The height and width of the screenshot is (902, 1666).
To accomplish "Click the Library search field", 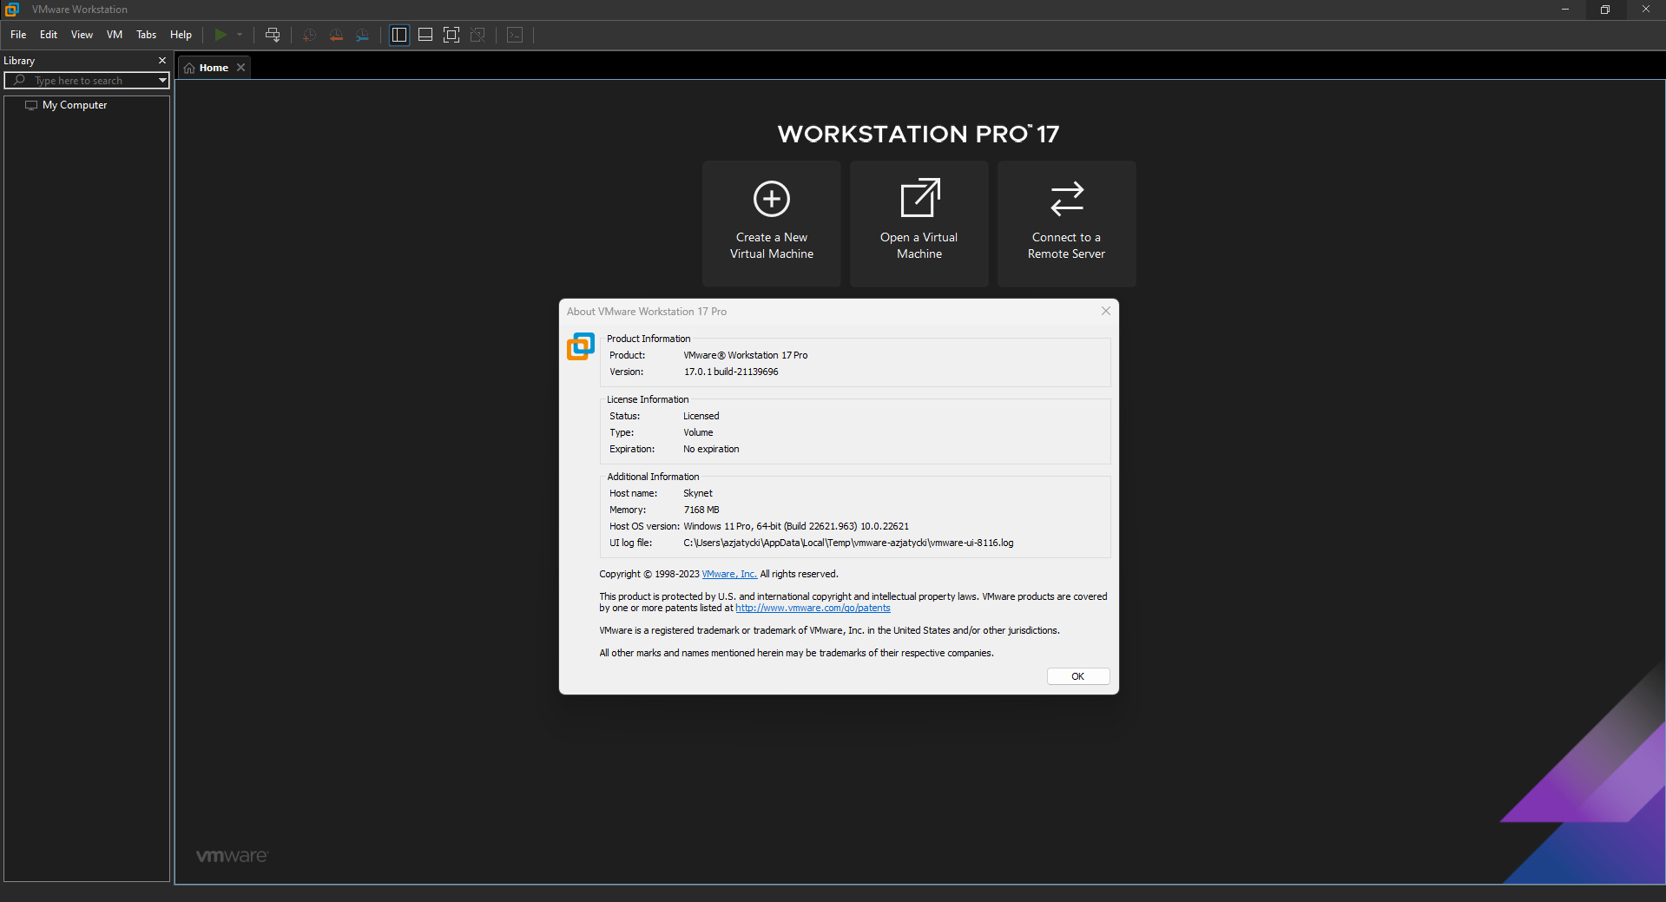I will click(x=87, y=81).
